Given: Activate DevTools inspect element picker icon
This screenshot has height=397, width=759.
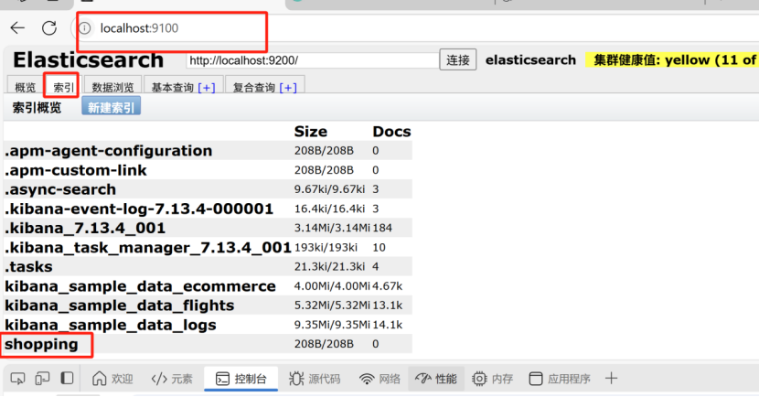Looking at the screenshot, I should tap(18, 379).
